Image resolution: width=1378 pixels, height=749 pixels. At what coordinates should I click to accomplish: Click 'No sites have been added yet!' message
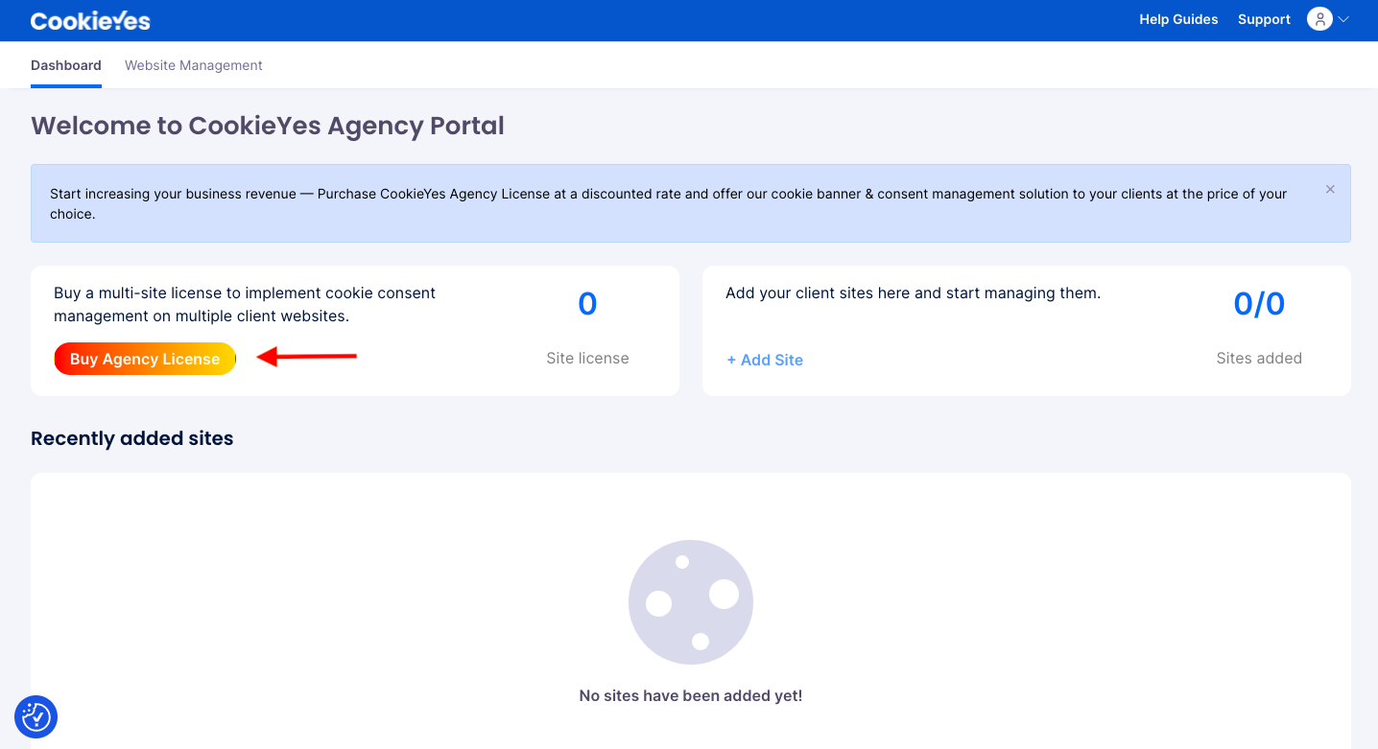[691, 695]
